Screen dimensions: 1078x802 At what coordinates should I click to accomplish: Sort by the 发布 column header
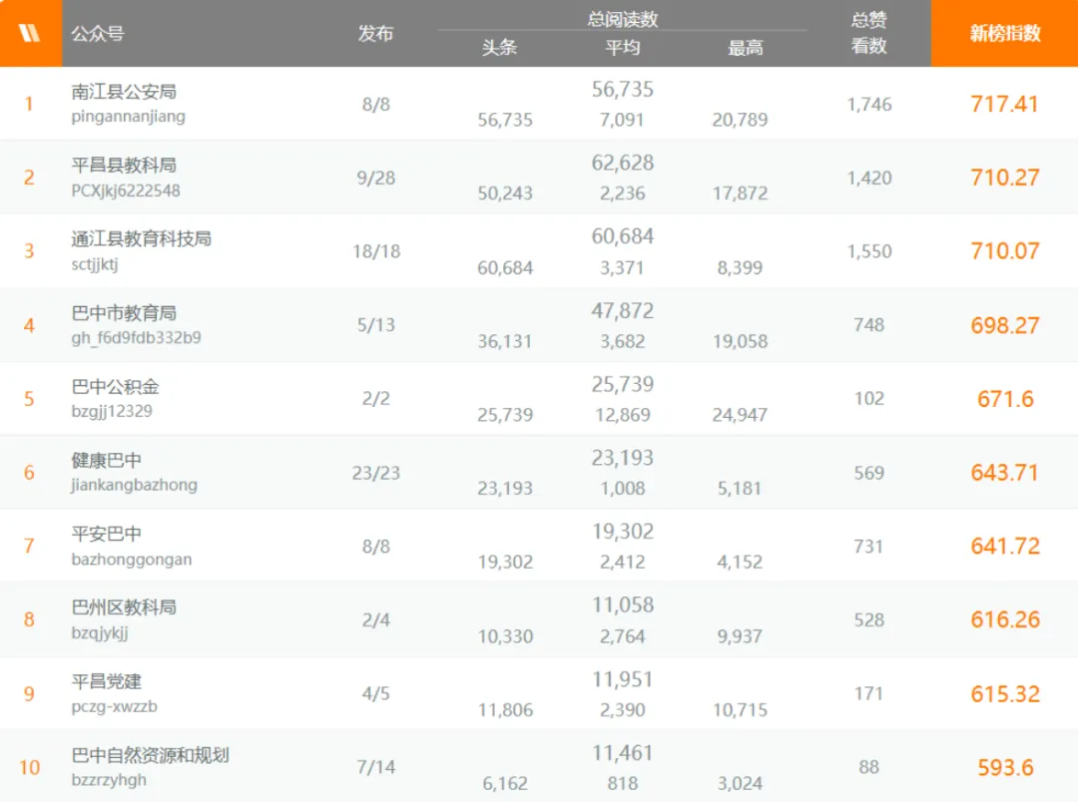click(375, 33)
